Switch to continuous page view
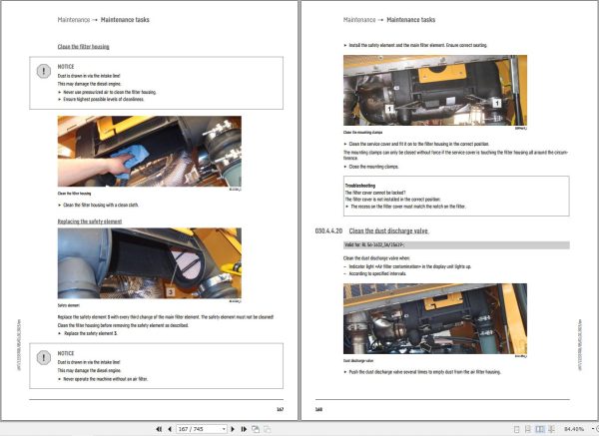This screenshot has width=599, height=436. tap(528, 429)
